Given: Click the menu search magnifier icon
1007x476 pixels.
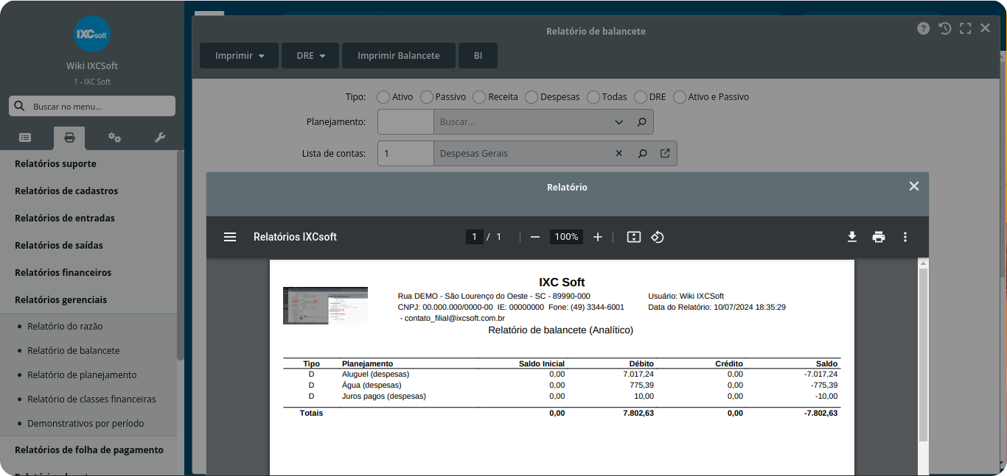Looking at the screenshot, I should [x=20, y=106].
